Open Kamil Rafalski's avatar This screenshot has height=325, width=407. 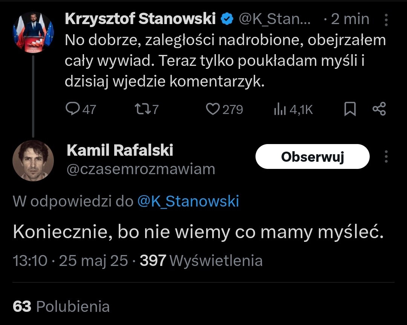[x=34, y=161]
